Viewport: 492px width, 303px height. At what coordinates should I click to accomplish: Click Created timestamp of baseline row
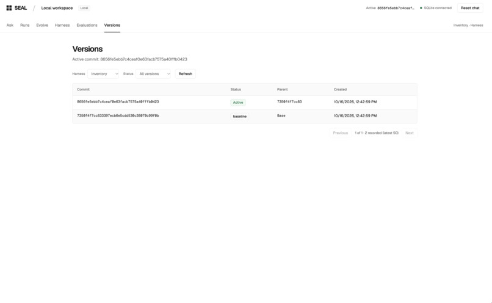point(355,115)
